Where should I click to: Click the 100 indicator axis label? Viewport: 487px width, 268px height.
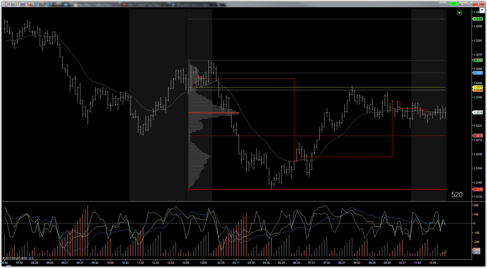476,214
